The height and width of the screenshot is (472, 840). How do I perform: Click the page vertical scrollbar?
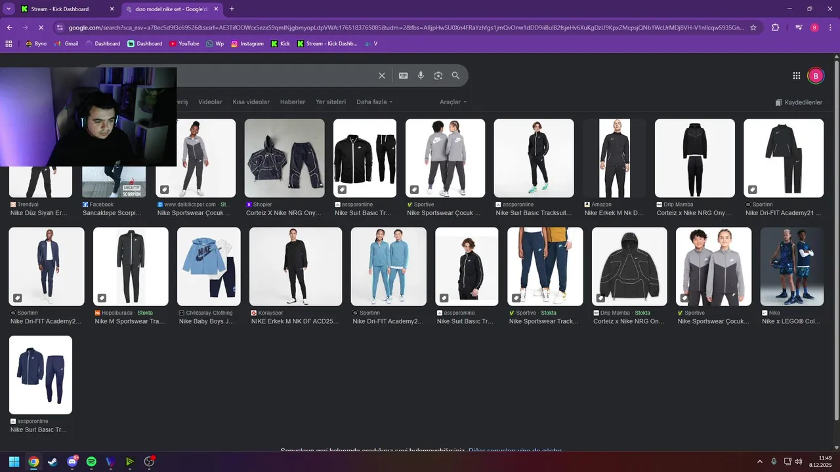(836, 239)
